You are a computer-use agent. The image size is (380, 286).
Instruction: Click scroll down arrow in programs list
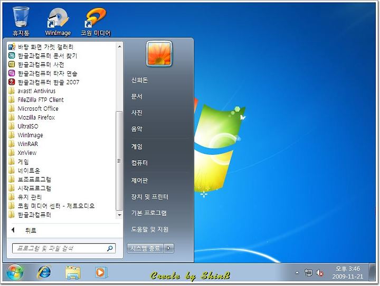[119, 215]
